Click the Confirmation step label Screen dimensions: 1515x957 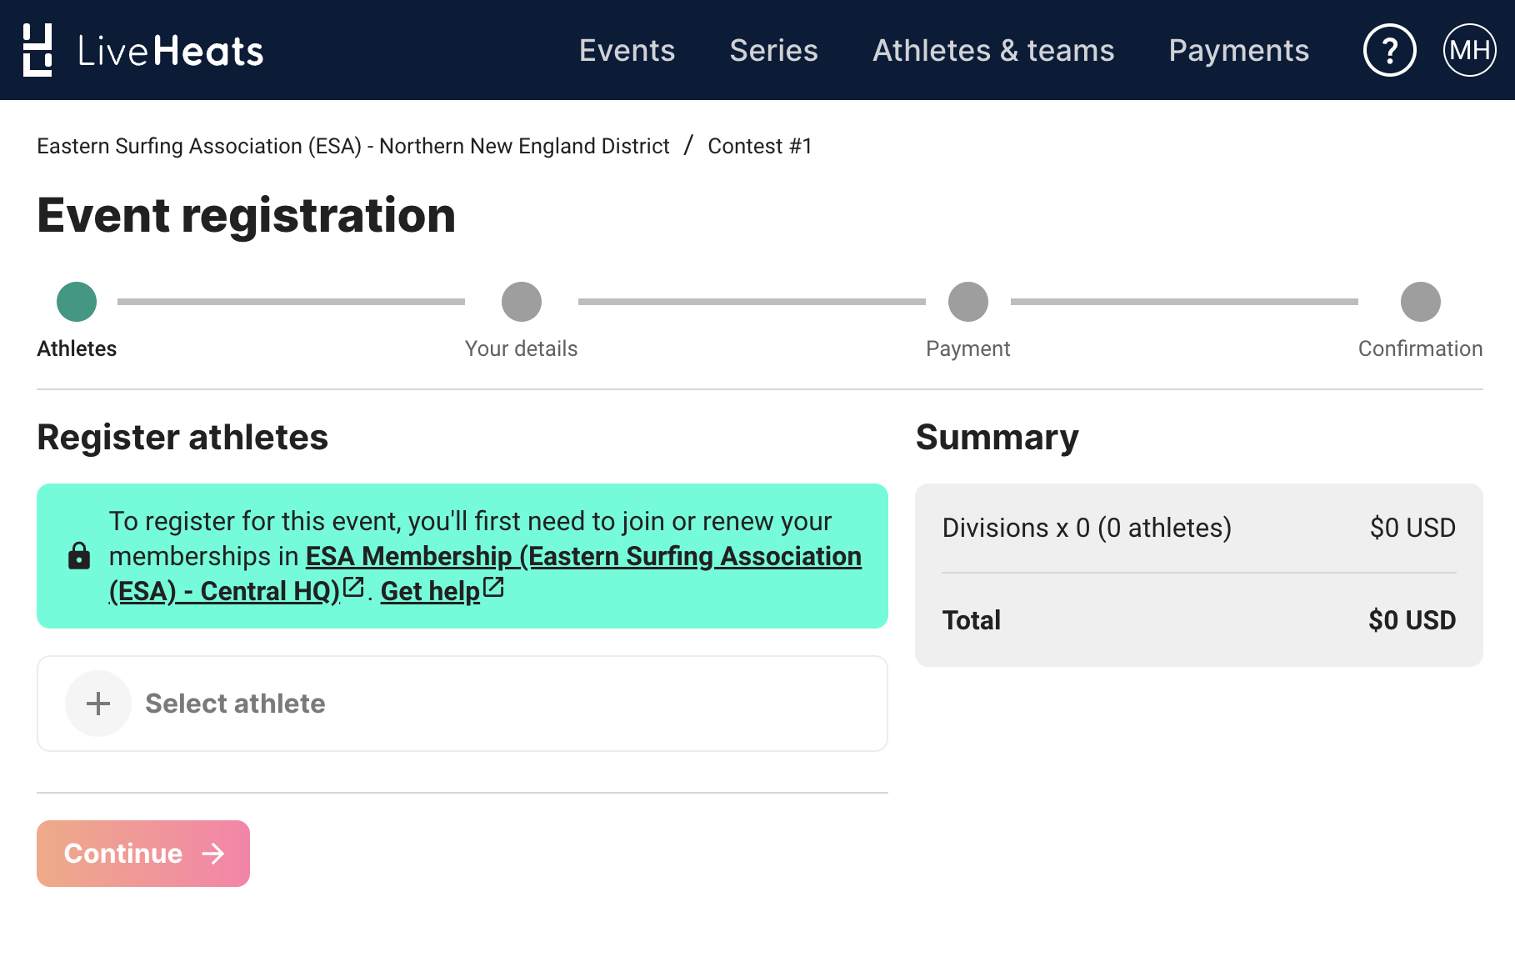pyautogui.click(x=1421, y=348)
